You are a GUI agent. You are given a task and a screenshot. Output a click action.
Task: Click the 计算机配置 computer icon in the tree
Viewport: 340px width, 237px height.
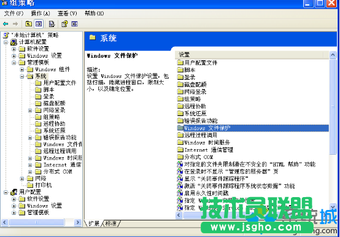(x=14, y=42)
